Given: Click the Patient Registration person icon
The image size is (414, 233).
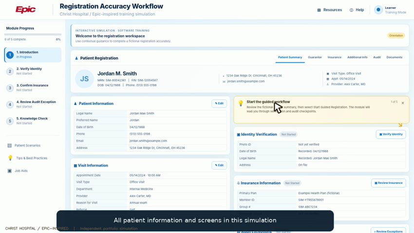Looking at the screenshot, I should (76, 58).
